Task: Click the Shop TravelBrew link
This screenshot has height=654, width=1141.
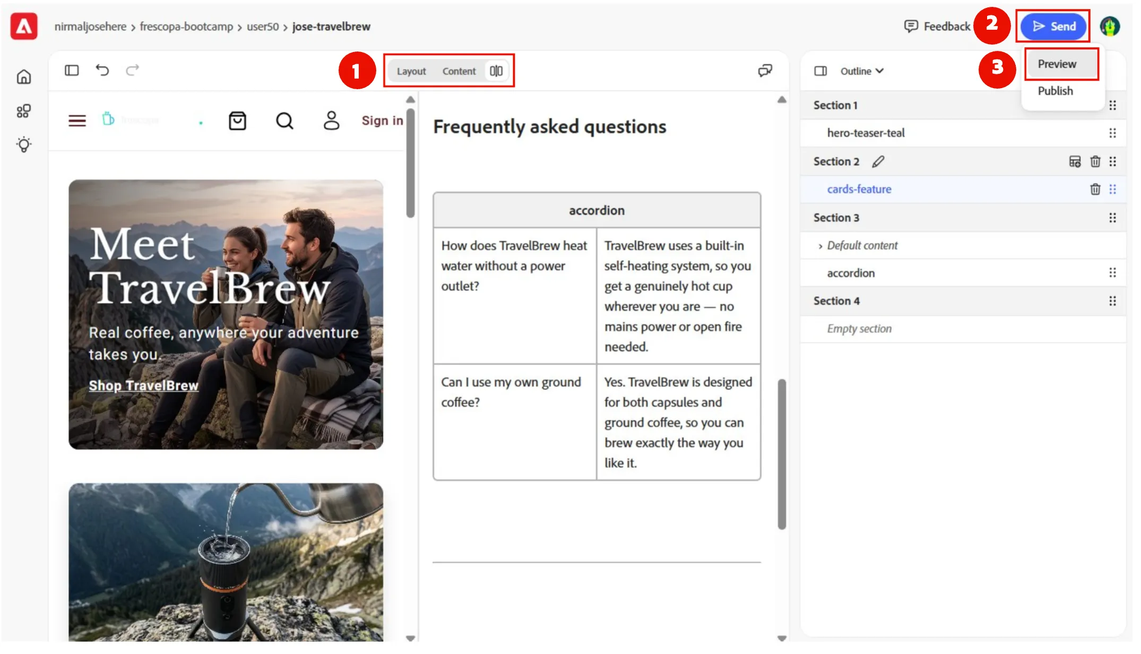Action: (143, 385)
